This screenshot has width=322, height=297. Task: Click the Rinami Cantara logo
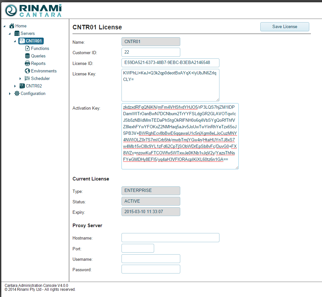click(x=33, y=10)
